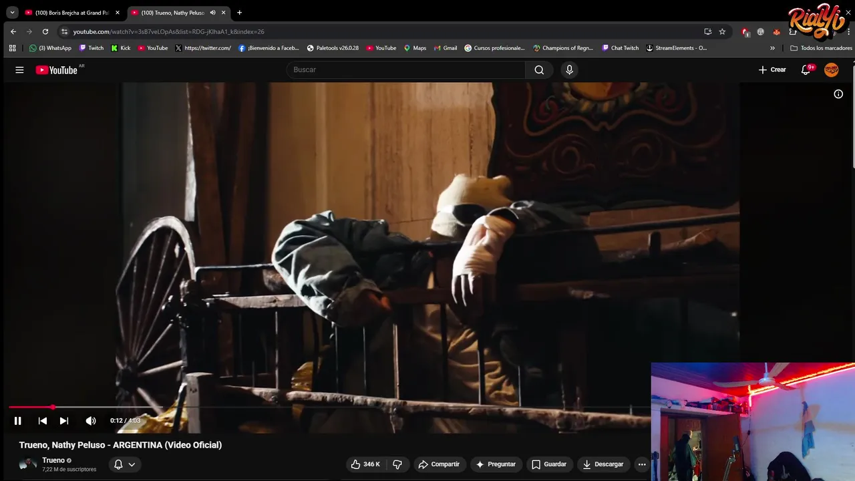
Task: Mute the video with the speaker icon
Action: click(91, 421)
